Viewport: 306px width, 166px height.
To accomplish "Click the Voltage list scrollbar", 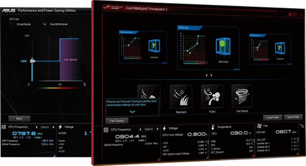I will tap(208, 143).
